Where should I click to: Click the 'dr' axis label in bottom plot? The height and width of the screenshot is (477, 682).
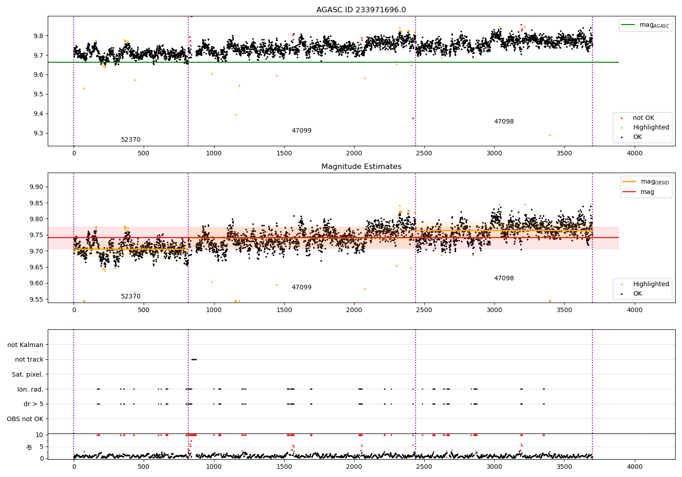[30, 447]
